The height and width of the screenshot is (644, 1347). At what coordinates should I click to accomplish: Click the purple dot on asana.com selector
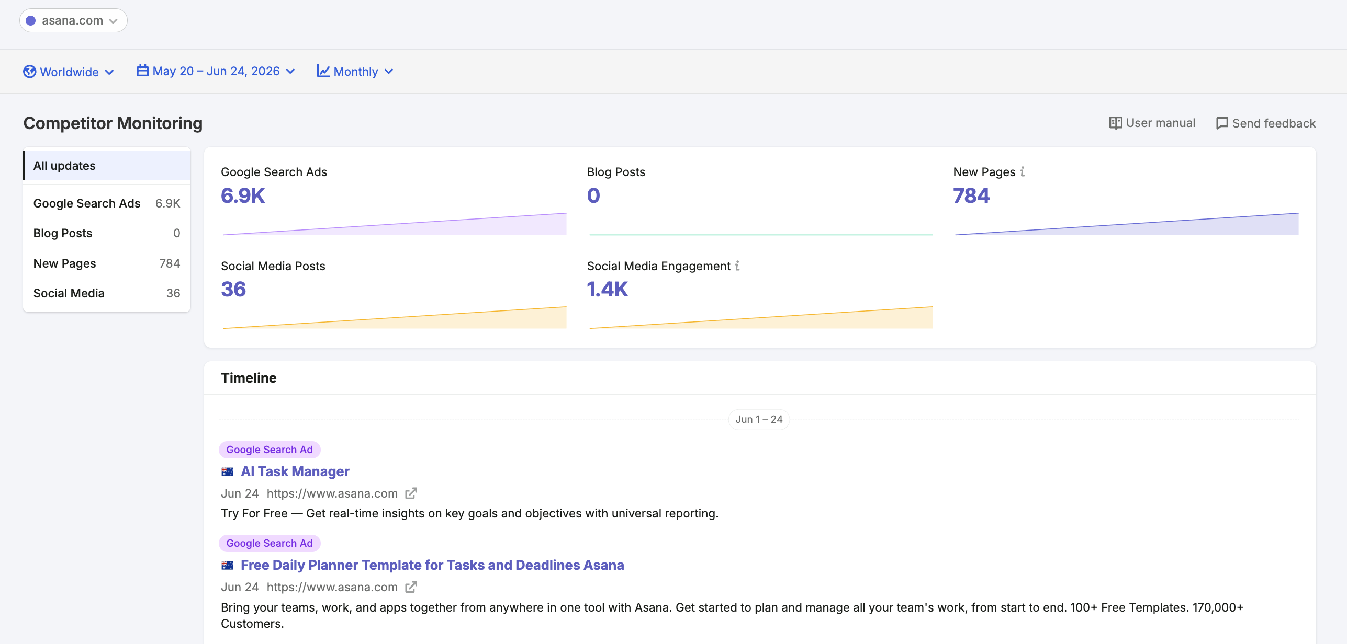point(31,20)
